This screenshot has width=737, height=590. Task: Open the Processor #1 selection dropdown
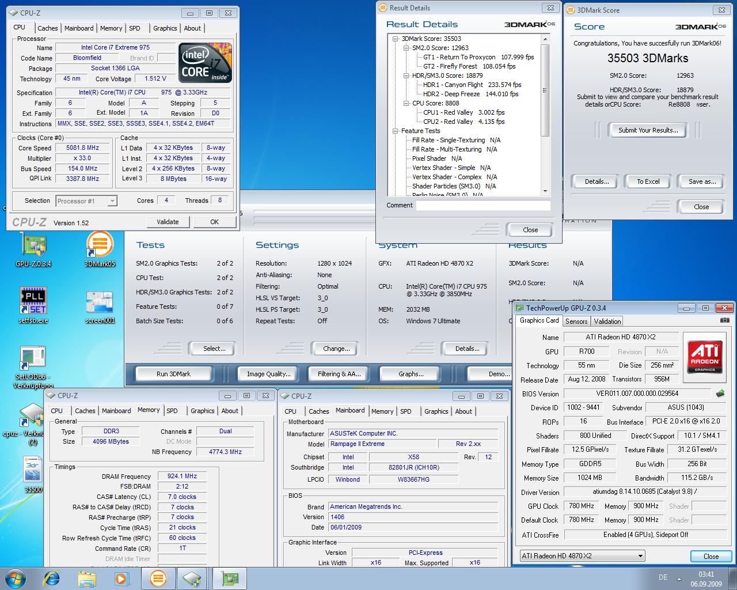point(112,201)
